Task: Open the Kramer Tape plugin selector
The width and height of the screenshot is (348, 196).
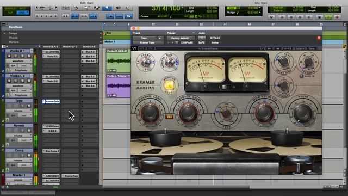Action: tap(148, 42)
